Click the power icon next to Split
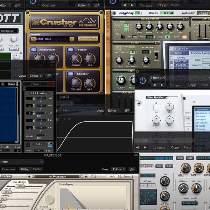This screenshot has width=210, height=210. 28,145
